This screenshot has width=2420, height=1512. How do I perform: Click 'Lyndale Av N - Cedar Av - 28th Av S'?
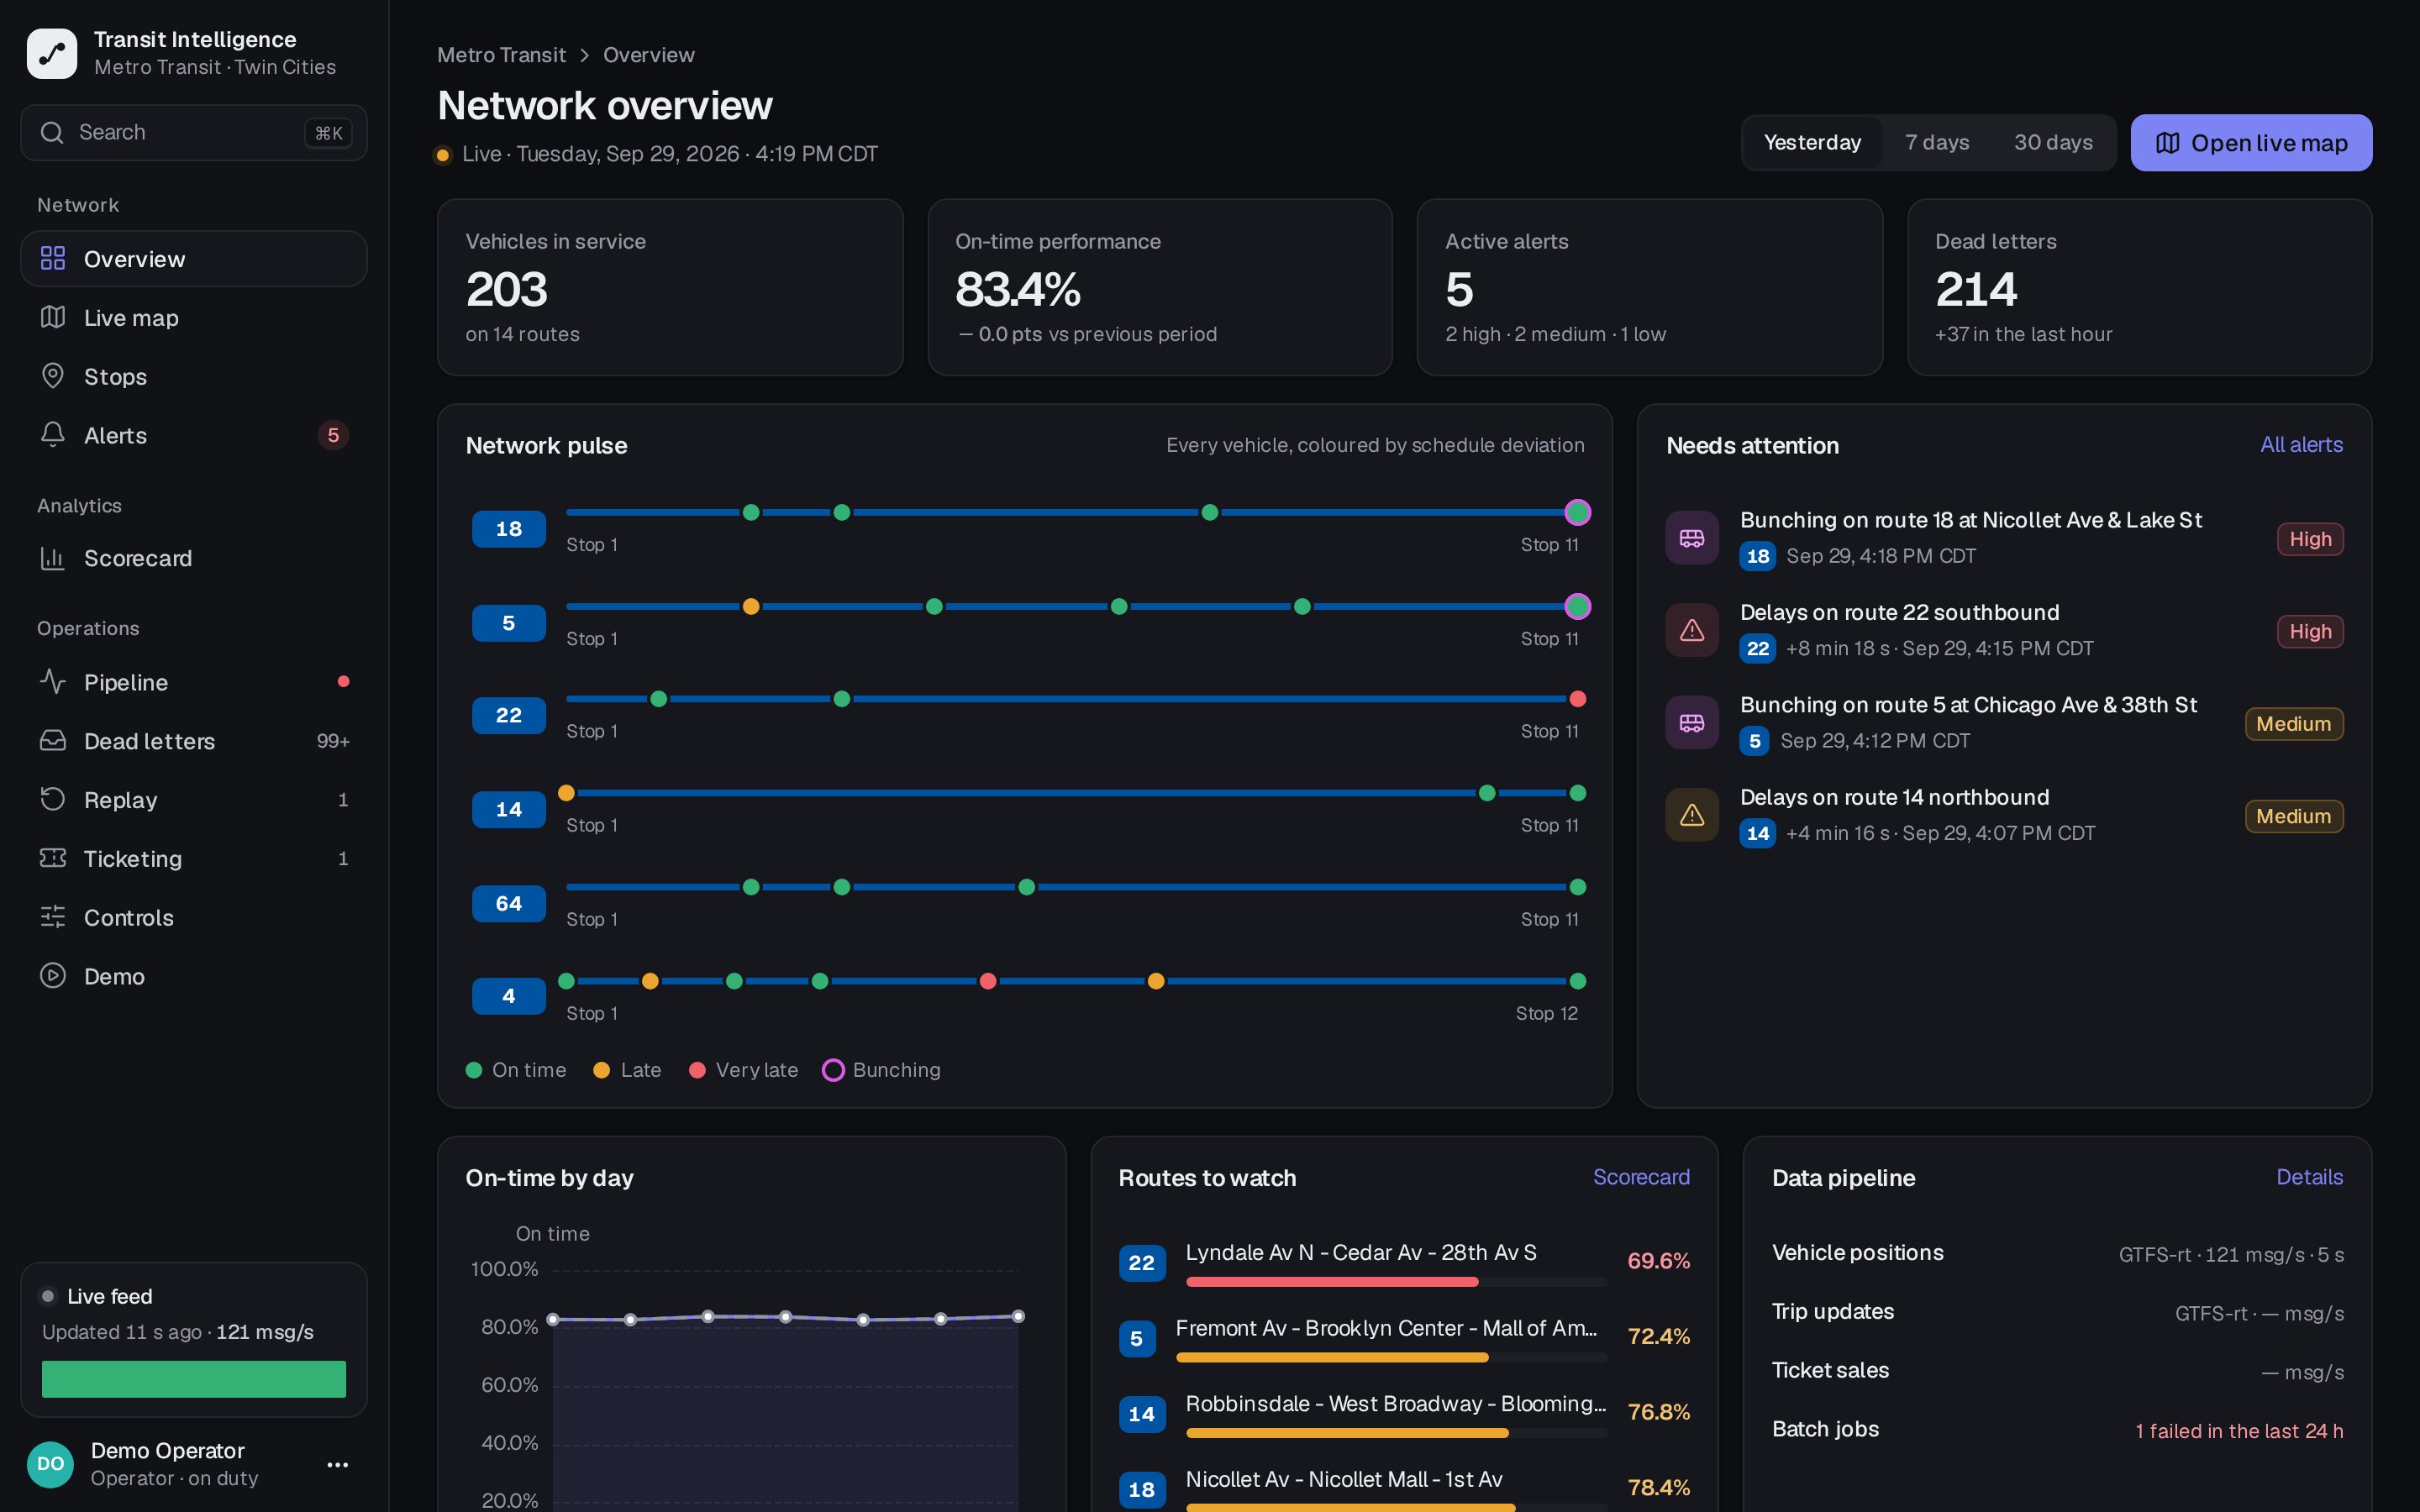pos(1361,1252)
